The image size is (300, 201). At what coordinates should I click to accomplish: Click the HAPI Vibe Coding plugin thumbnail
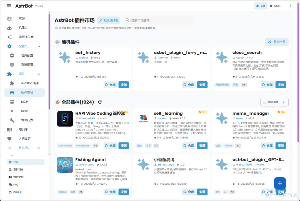(65, 119)
